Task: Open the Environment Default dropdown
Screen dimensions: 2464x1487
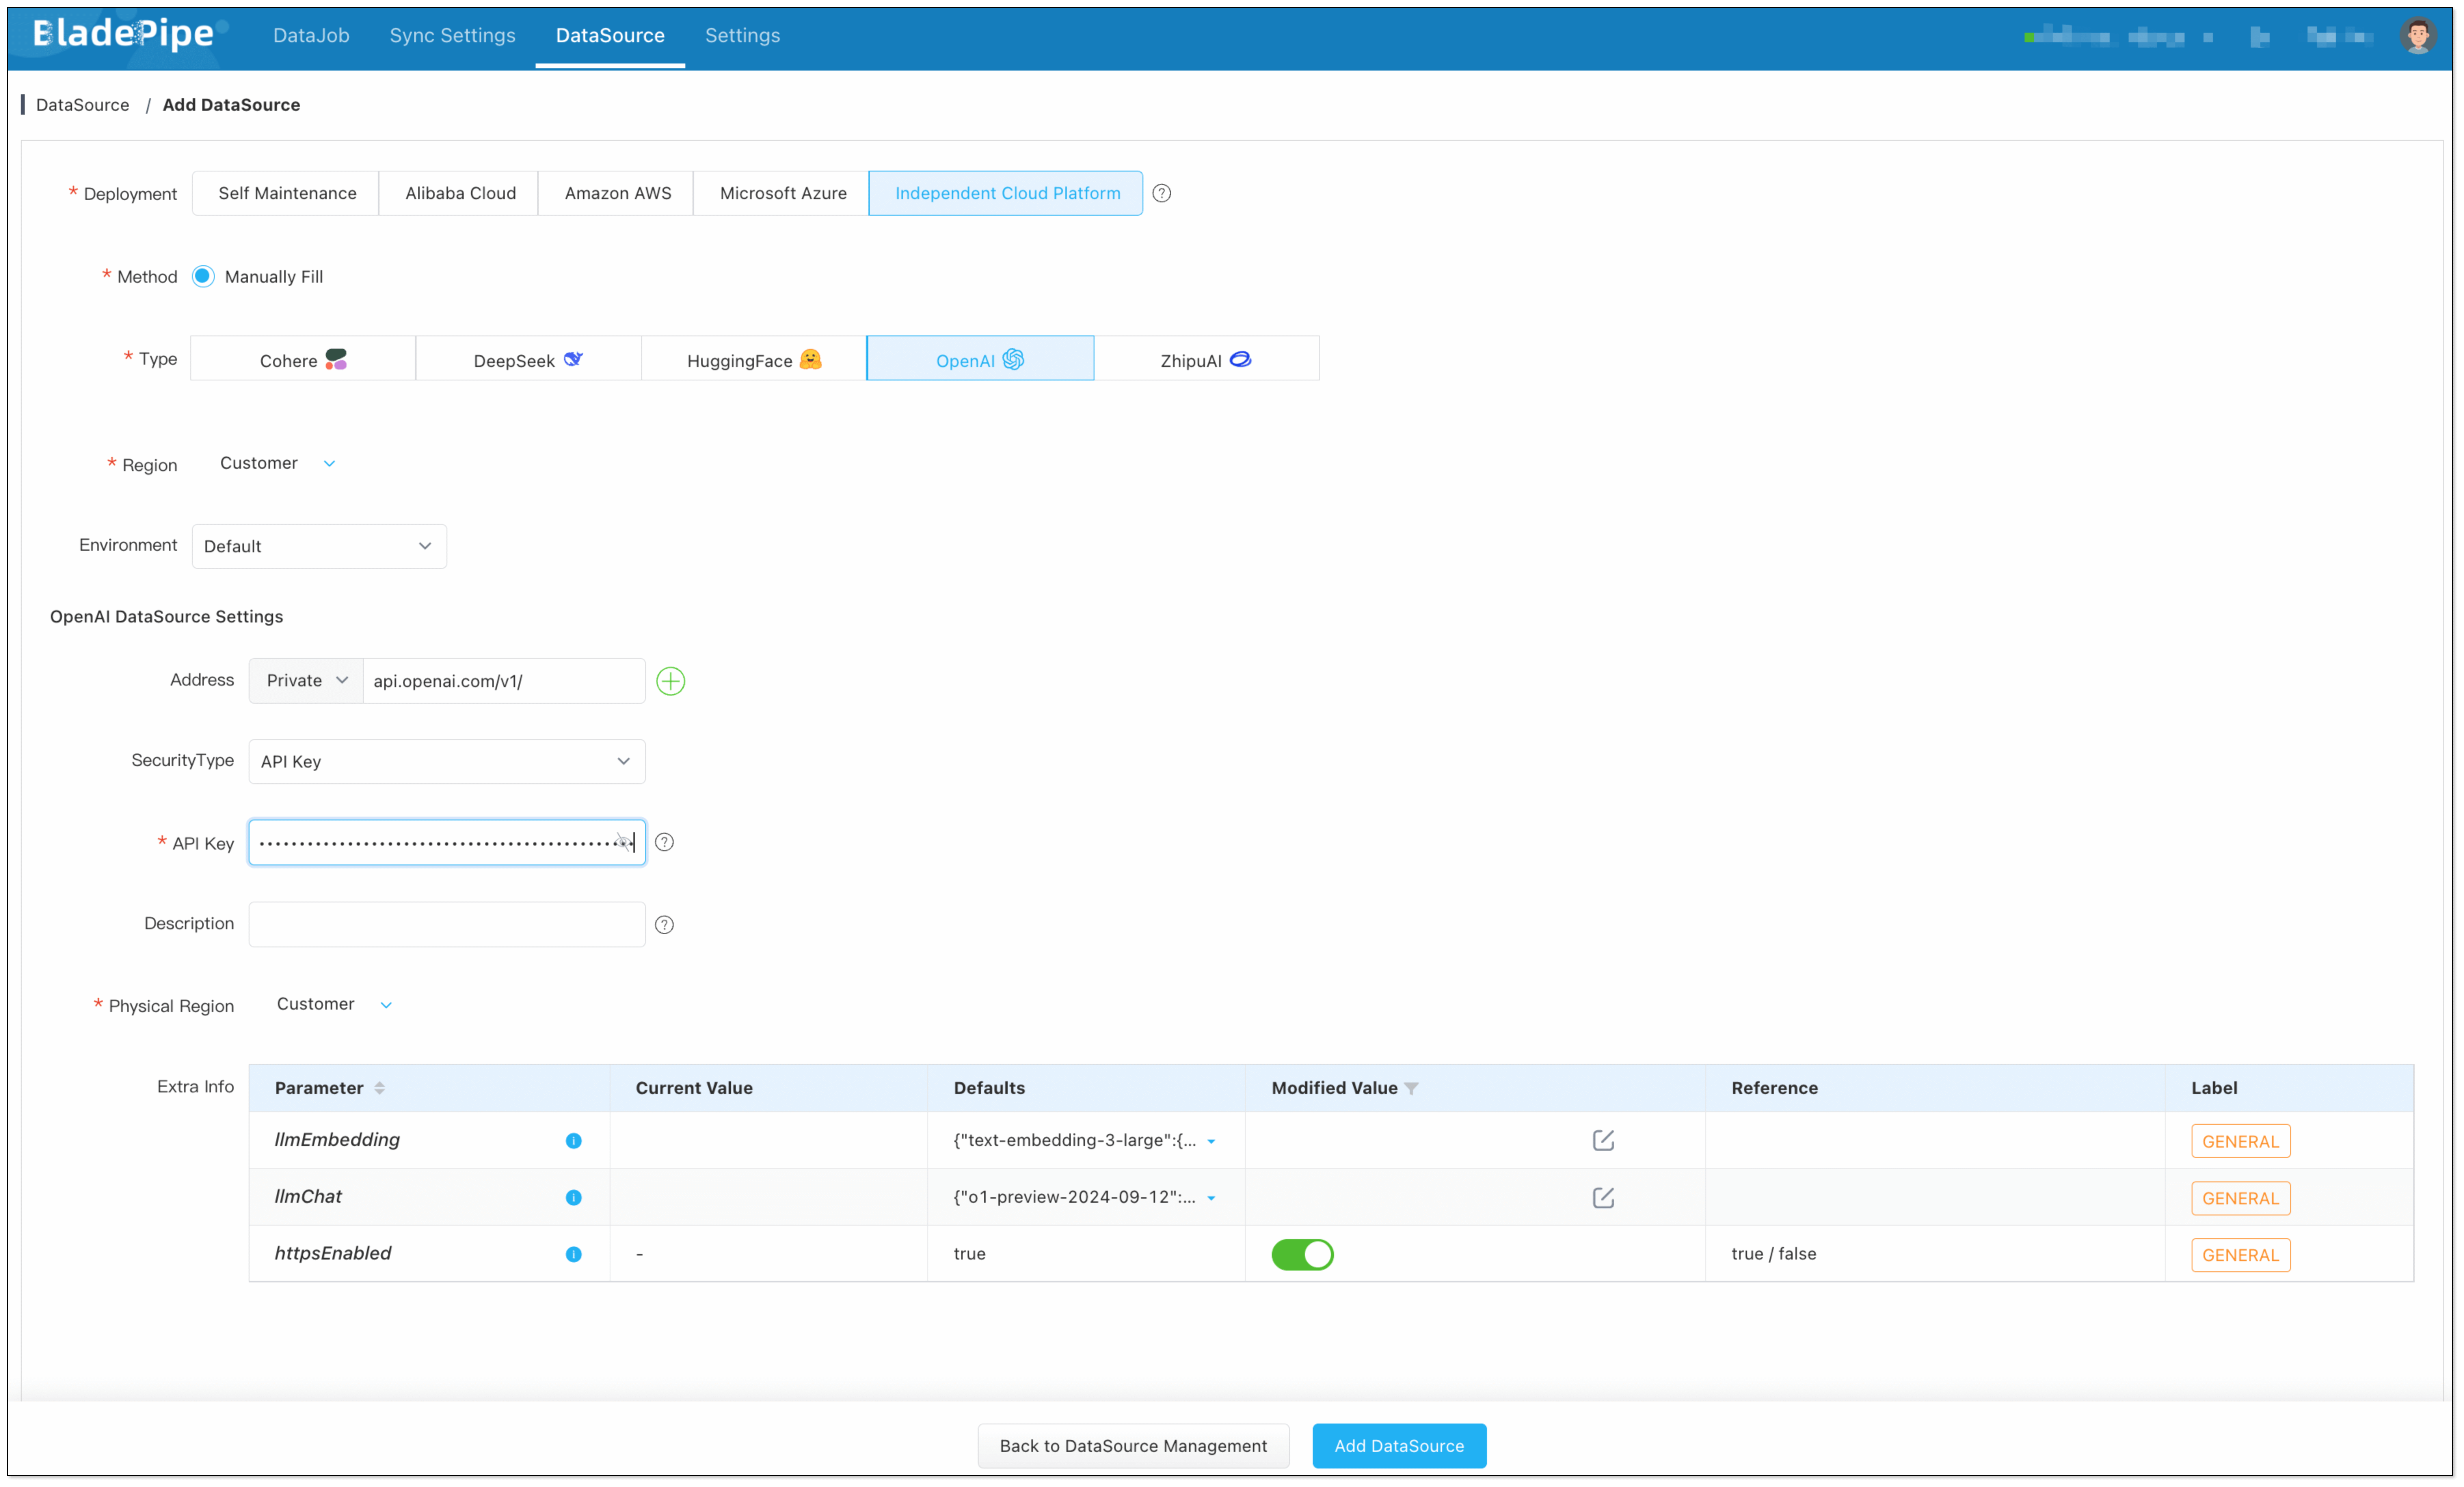Action: tap(318, 546)
